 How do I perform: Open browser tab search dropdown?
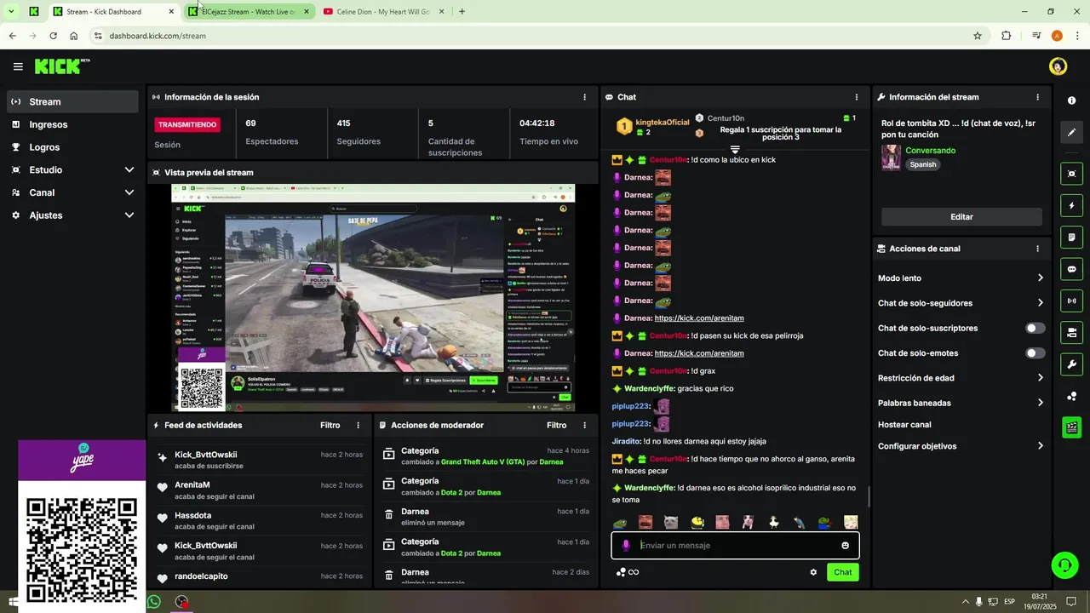pyautogui.click(x=11, y=12)
